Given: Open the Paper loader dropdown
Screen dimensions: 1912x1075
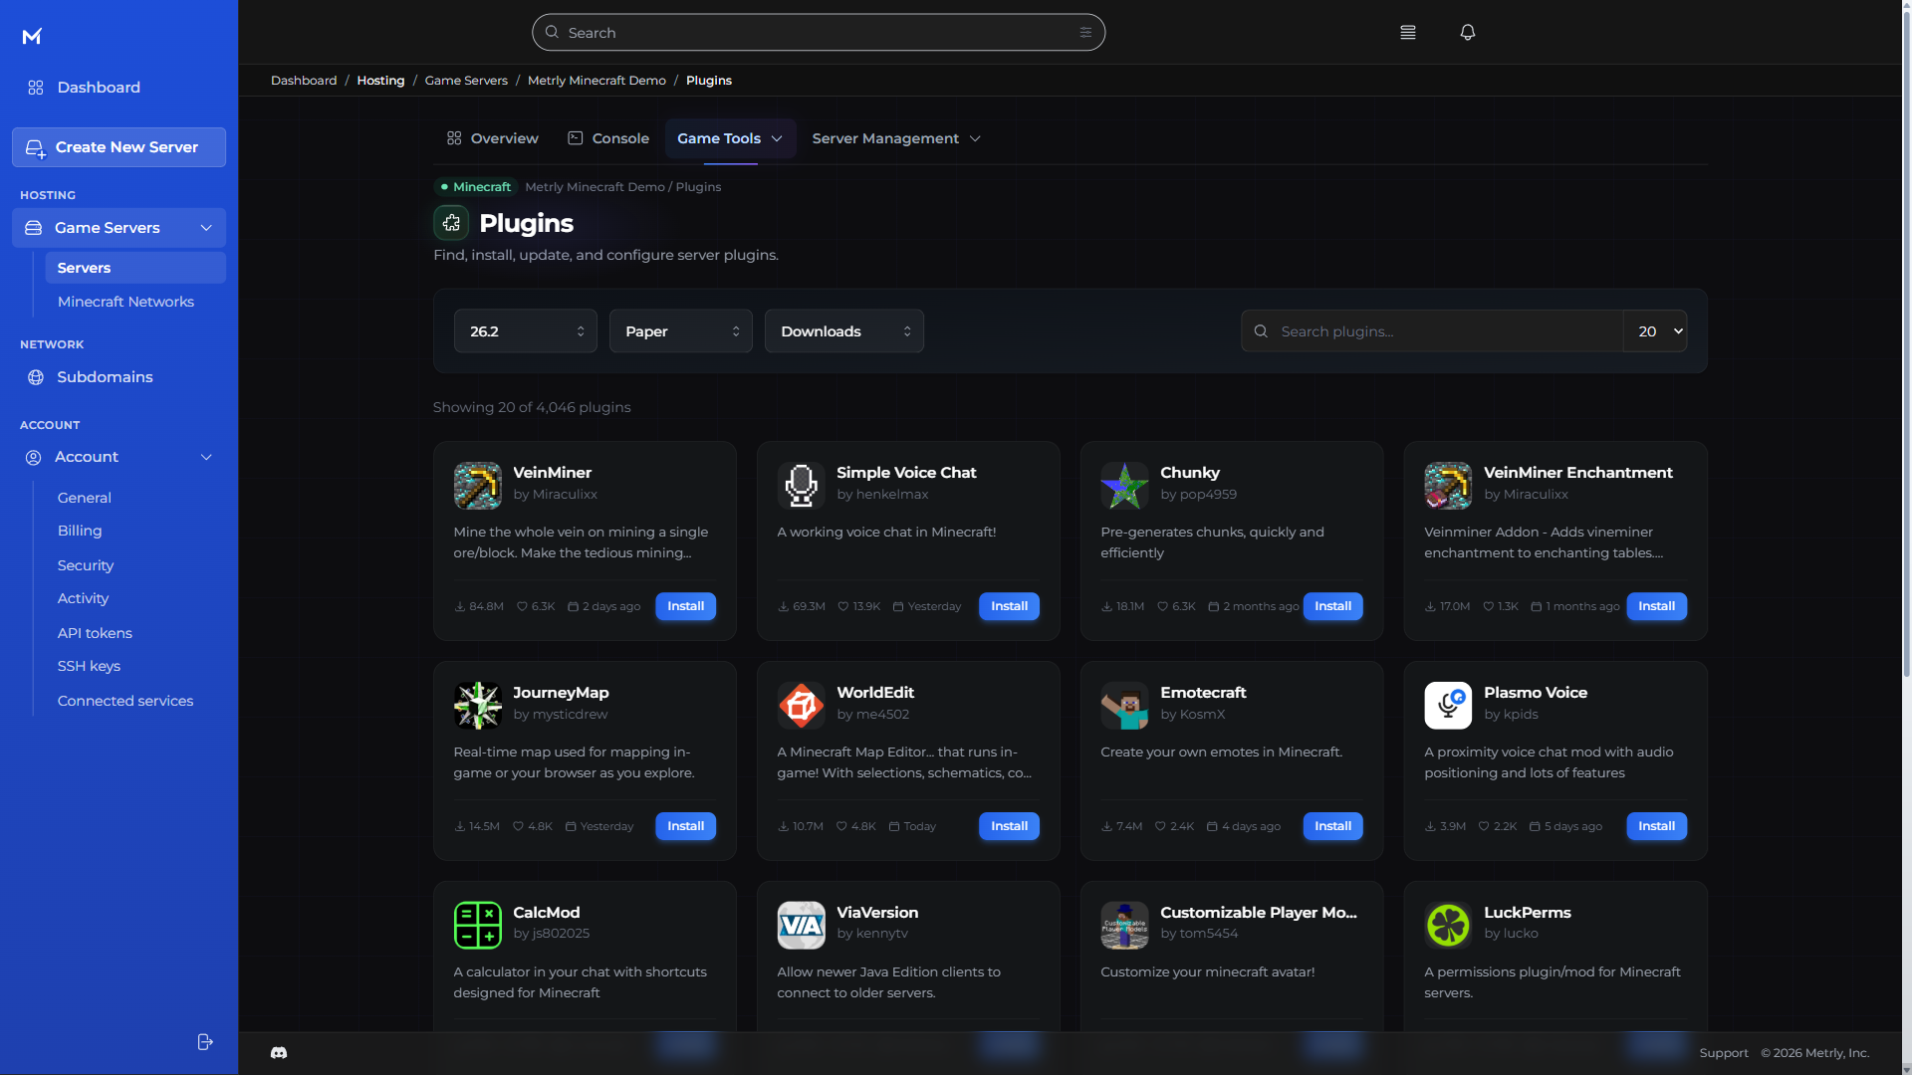Looking at the screenshot, I should (x=681, y=331).
